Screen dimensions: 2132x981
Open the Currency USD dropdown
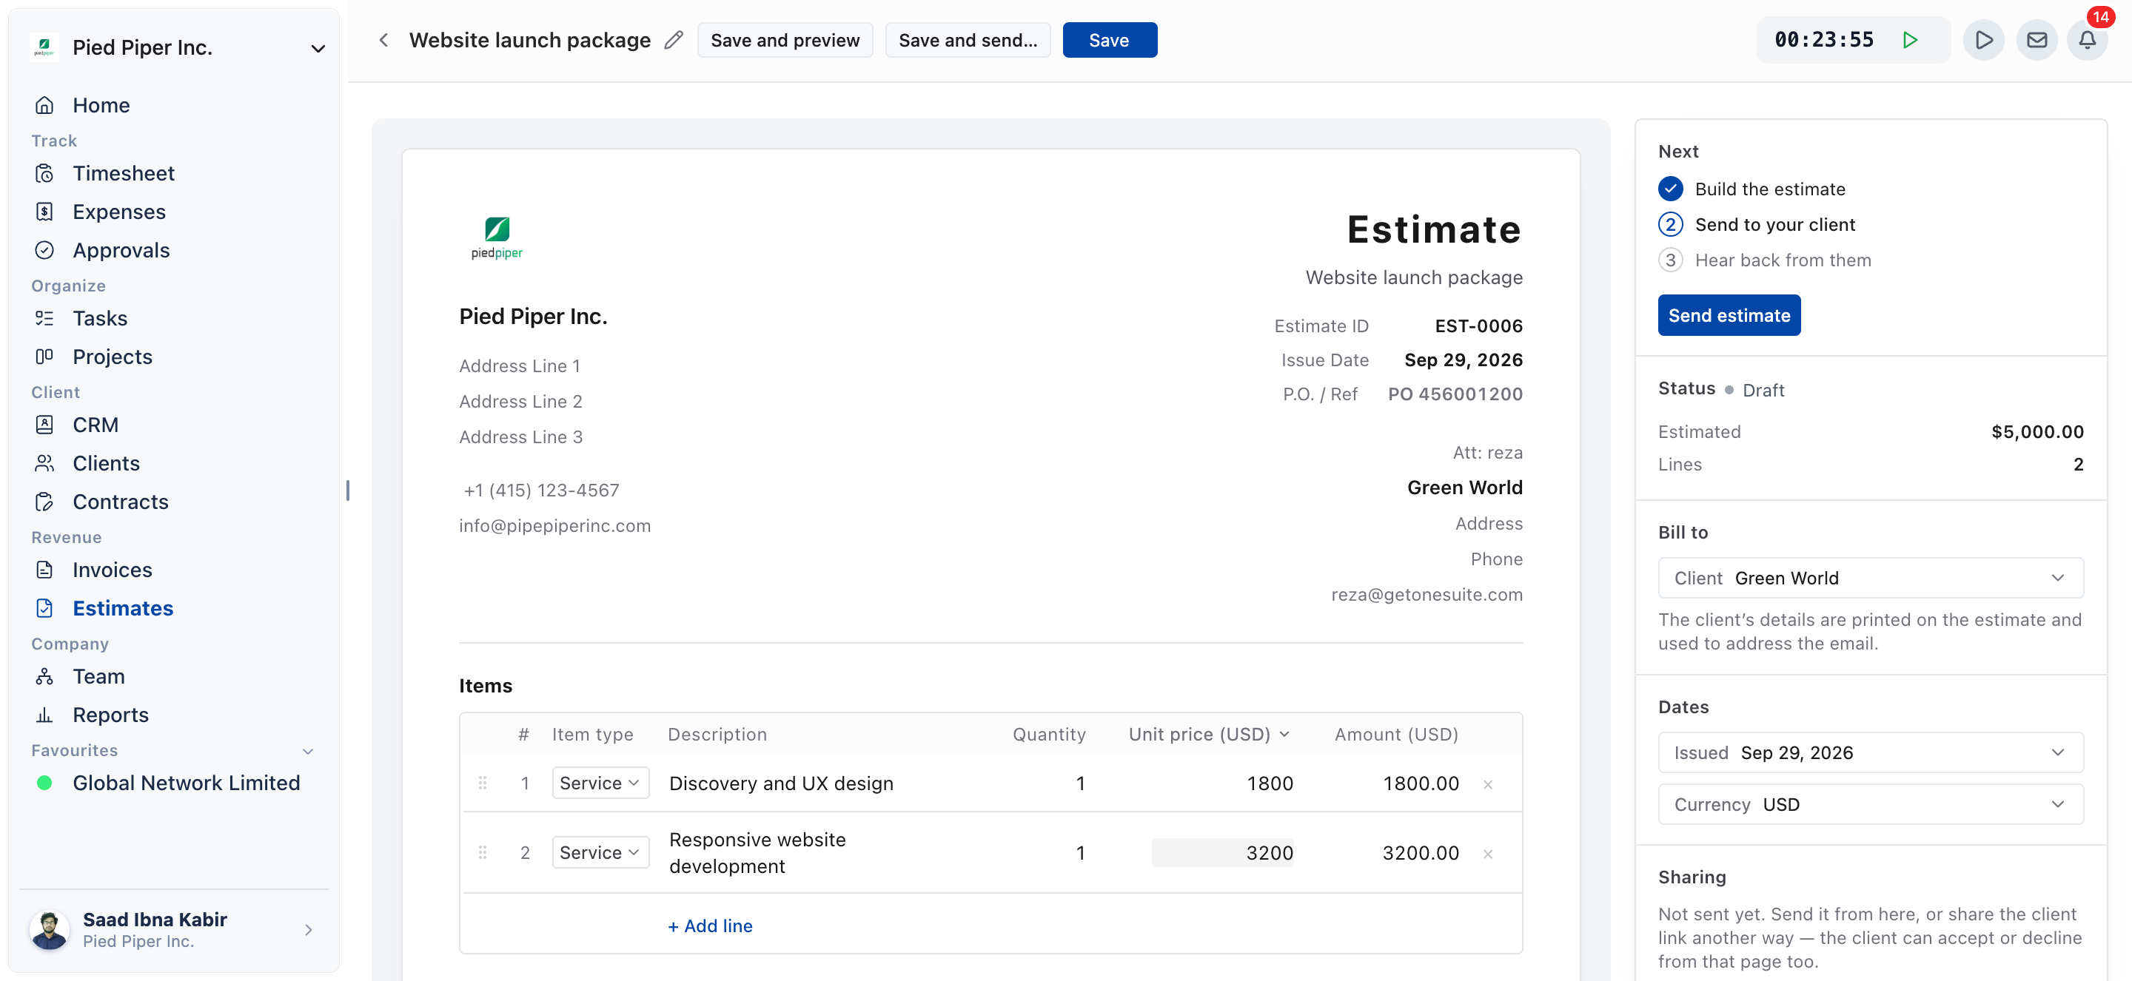click(1870, 804)
